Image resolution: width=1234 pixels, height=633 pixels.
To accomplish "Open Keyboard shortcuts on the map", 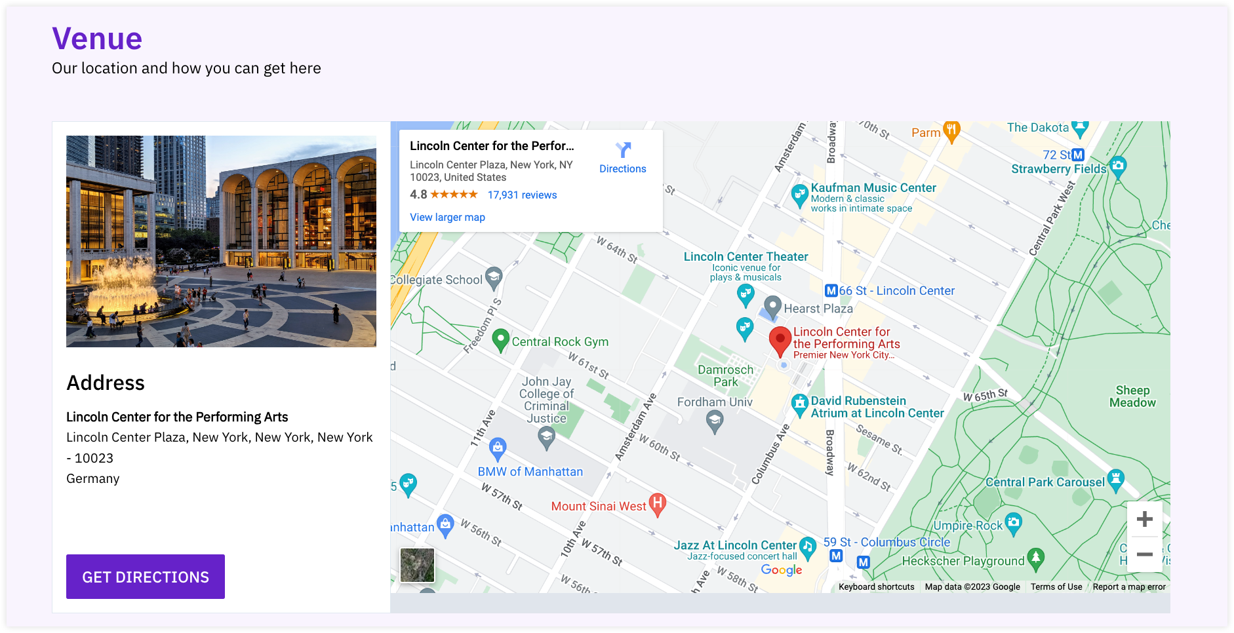I will [x=876, y=586].
